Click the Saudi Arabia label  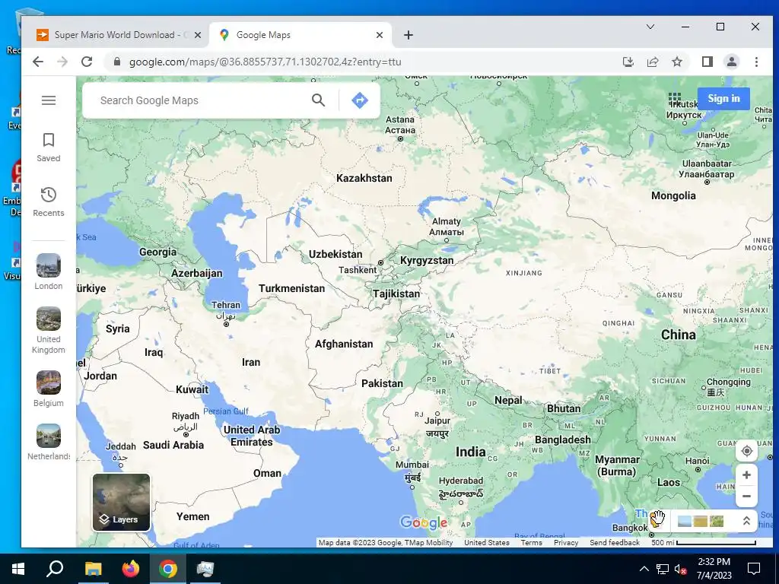(x=173, y=445)
